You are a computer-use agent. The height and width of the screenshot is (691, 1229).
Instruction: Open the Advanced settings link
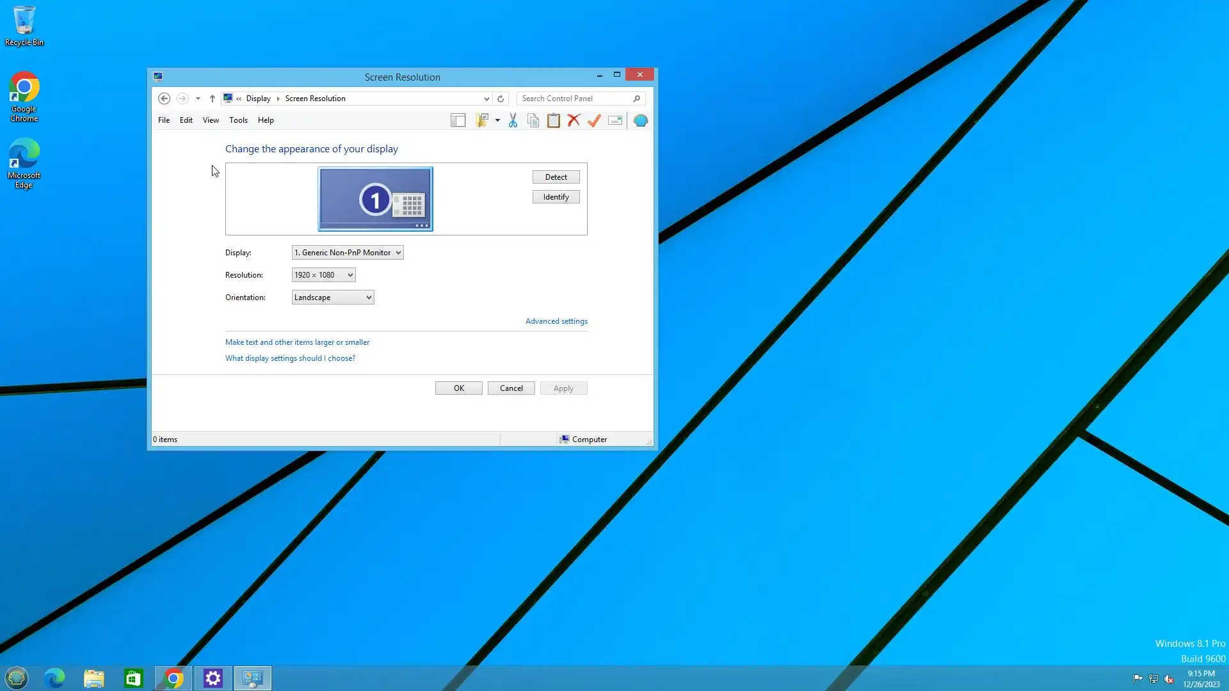[x=556, y=321]
